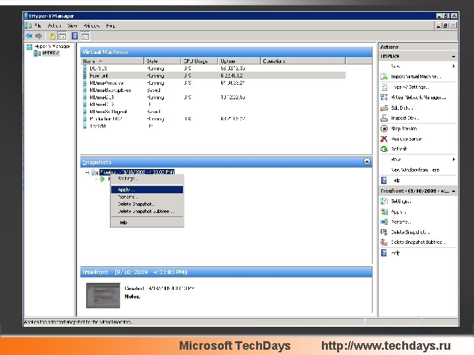Screen dimensions: 474x355
Task: Click the Operations column header
Action: 303,61
